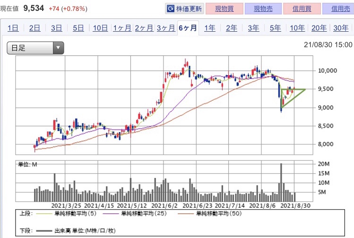Image resolution: width=354 pixels, height=238 pixels.
Task: Show the 1年 chart range
Action: pyautogui.click(x=210, y=28)
